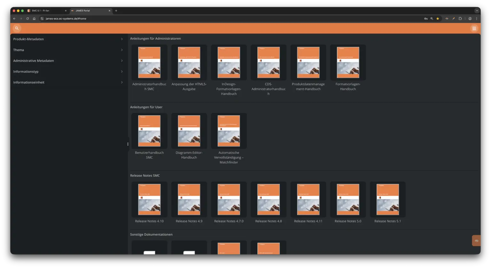The height and width of the screenshot is (268, 491).
Task: Click the browser home button
Action: 34,19
